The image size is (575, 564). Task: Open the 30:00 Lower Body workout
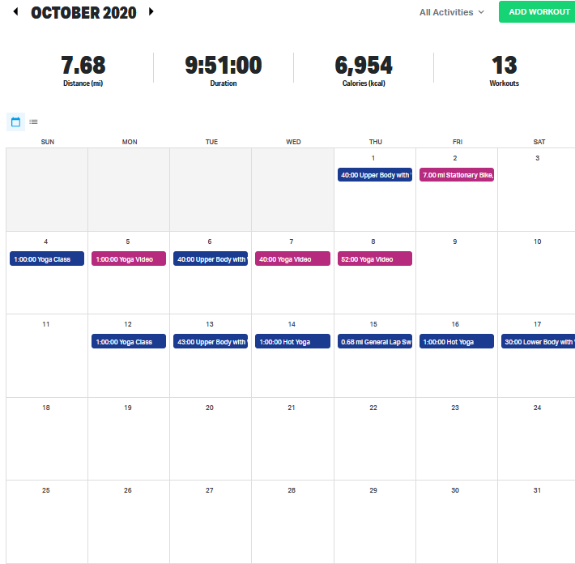coord(538,342)
